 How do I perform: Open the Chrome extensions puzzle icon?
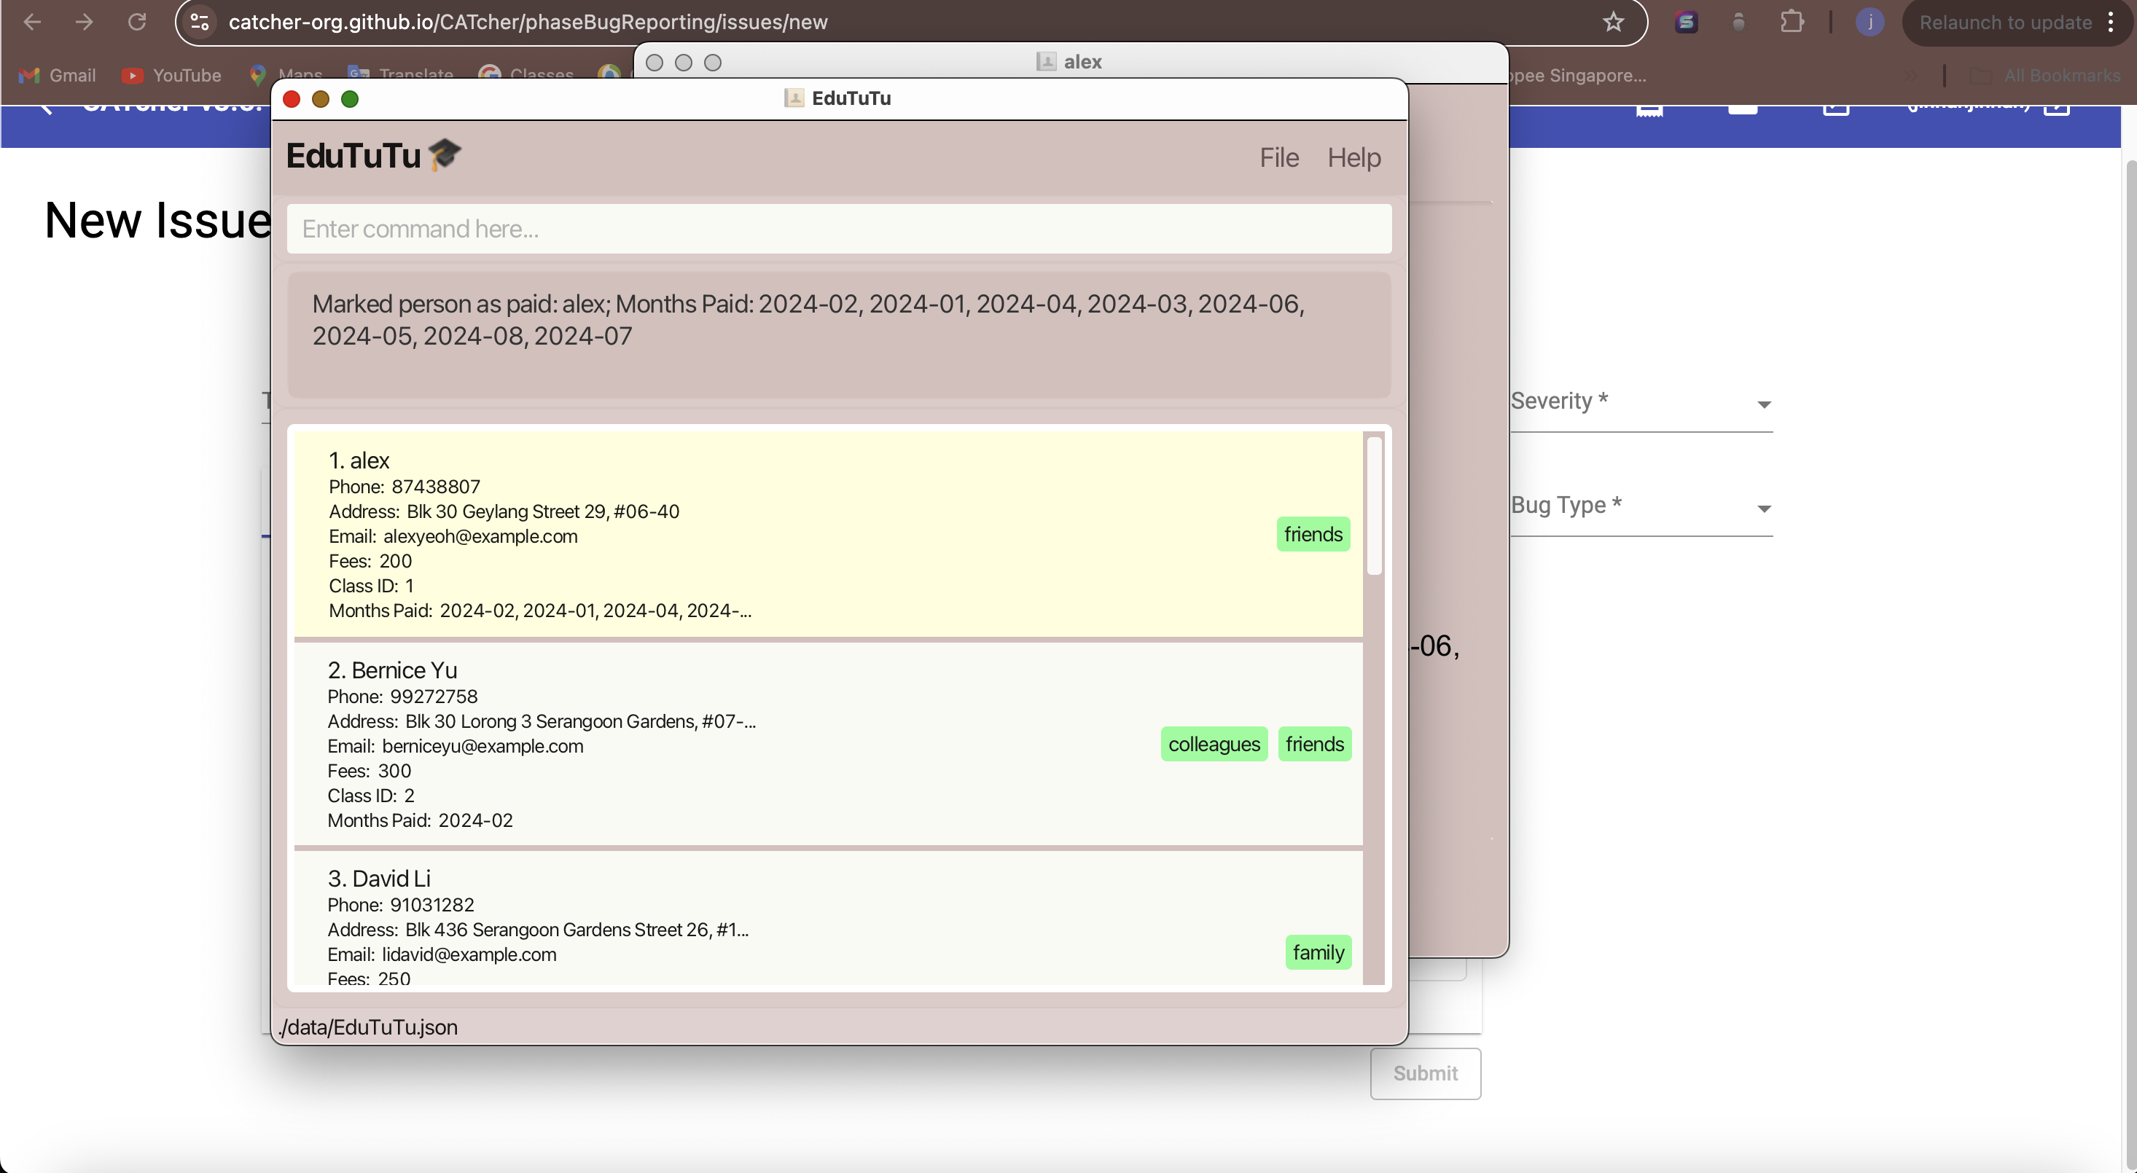(1792, 23)
